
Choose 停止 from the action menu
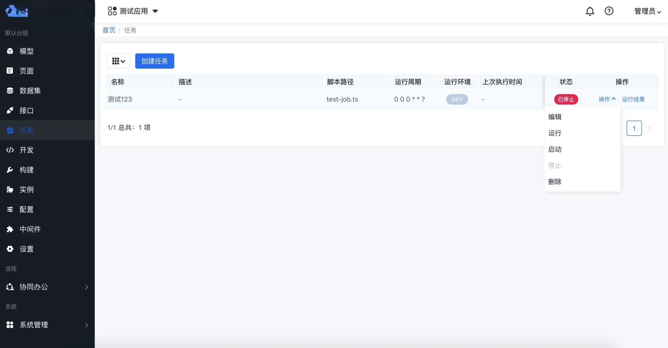point(582,165)
